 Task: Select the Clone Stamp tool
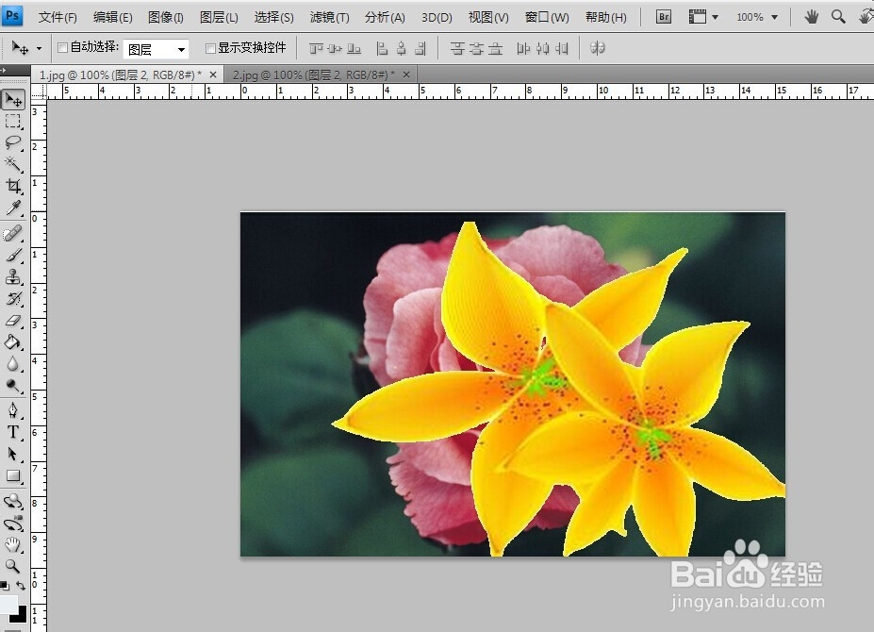13,276
